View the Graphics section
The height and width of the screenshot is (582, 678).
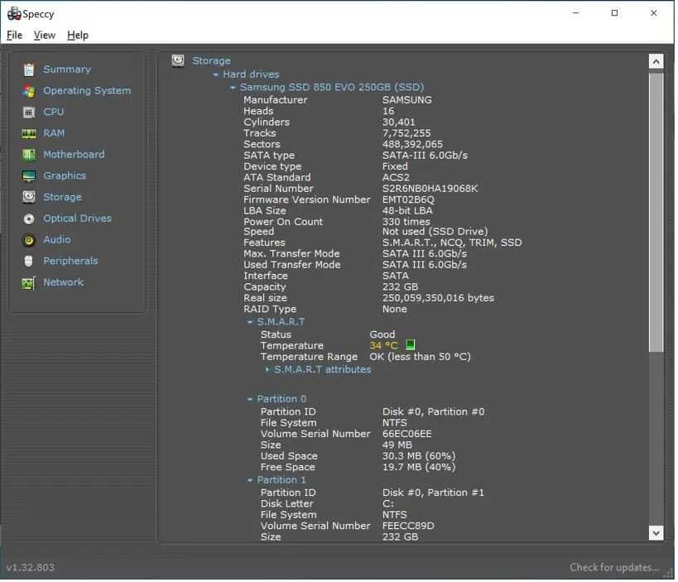[x=65, y=176]
